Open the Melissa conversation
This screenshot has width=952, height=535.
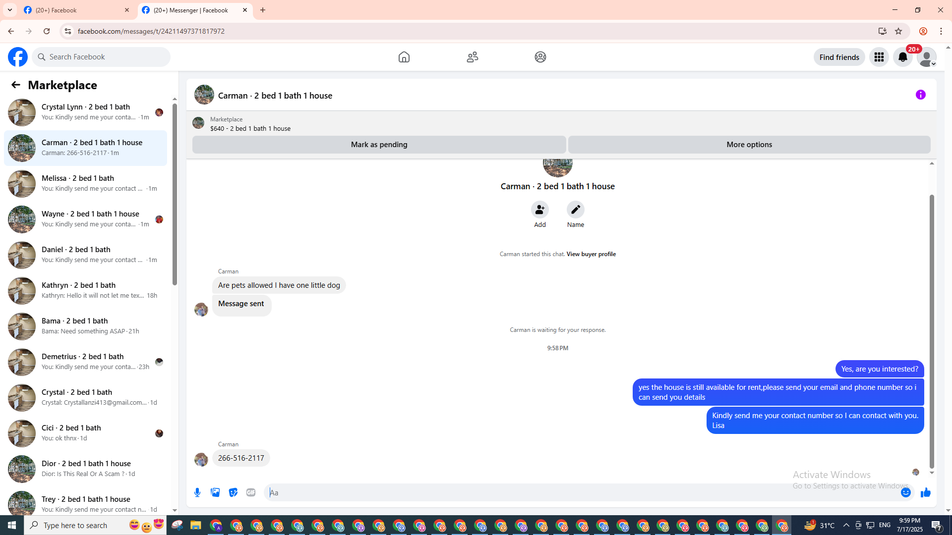pos(86,184)
